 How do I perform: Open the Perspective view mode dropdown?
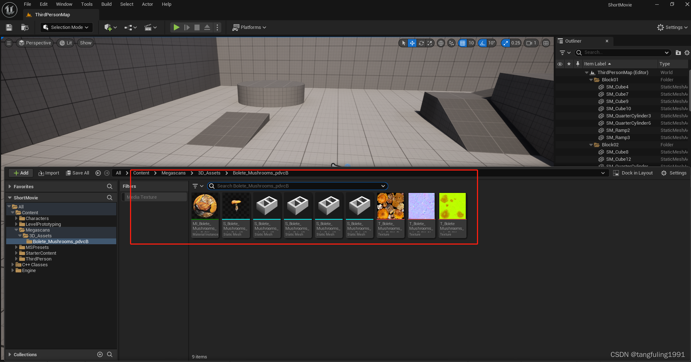(x=35, y=43)
